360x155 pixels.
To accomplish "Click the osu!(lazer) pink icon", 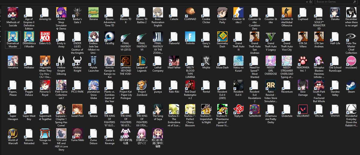I will pos(351,61).
